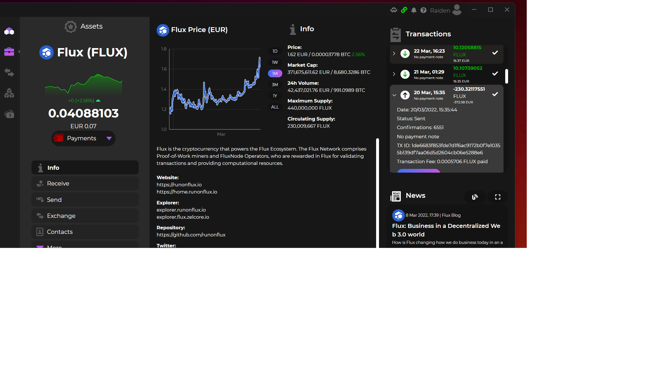The height and width of the screenshot is (371, 661).
Task: Open the https://runonflux.io website link
Action: coord(179,185)
